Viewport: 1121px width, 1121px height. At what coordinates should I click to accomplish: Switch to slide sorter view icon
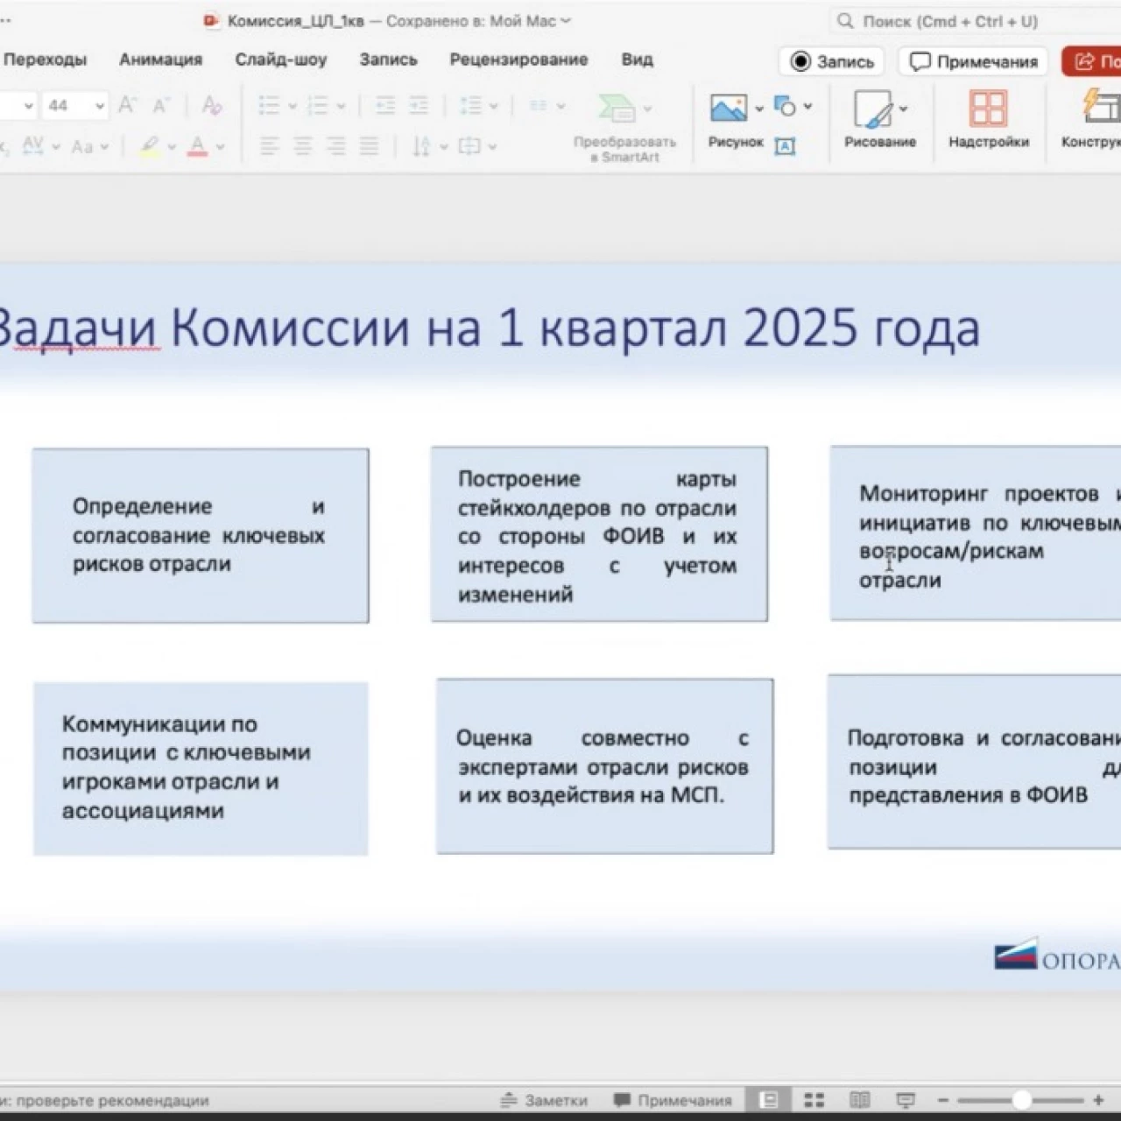point(814,1100)
